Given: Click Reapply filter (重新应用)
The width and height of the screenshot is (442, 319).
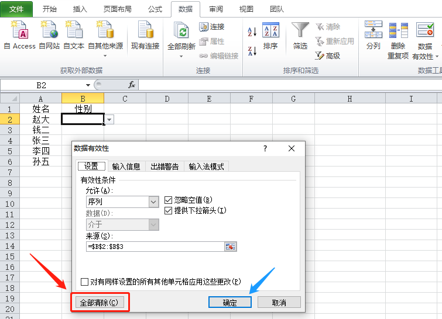Looking at the screenshot, I should coord(335,41).
